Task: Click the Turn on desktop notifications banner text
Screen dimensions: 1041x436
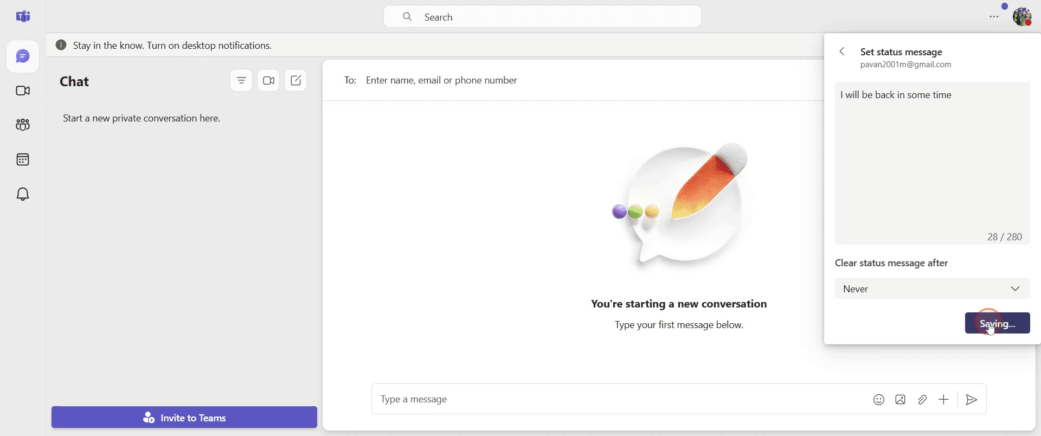Action: pos(172,46)
